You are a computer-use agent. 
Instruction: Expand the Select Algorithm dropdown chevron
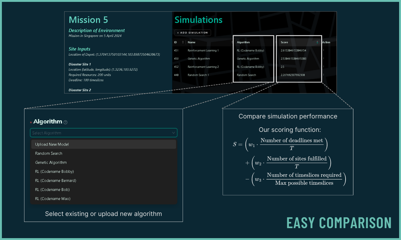[x=173, y=133]
